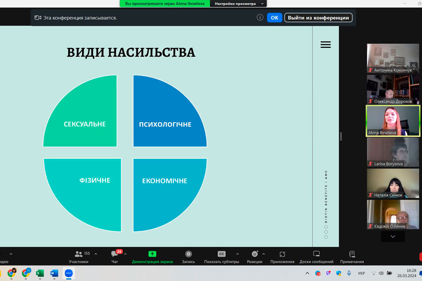This screenshot has width=422, height=281.
Task: Select Наталія Синюк video thumbnail
Action: pos(393,183)
